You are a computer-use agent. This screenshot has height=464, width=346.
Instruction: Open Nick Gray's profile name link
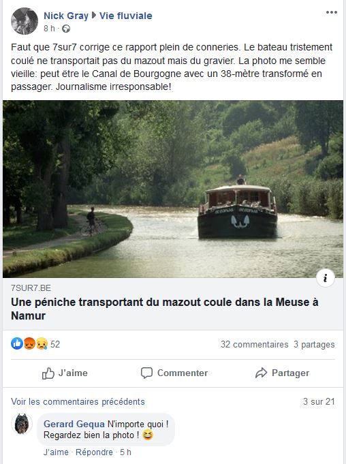tap(66, 16)
